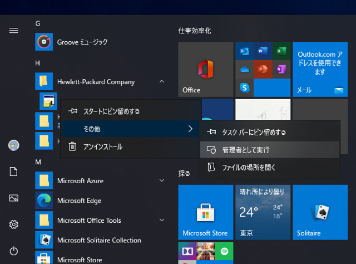Image resolution: width=356 pixels, height=264 pixels.
Task: Open game thumbnail in bottom tile group
Action: click(x=206, y=251)
